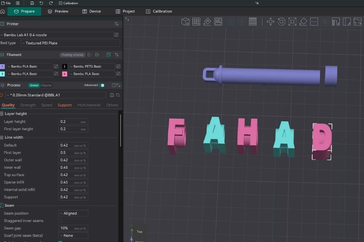Select the Rotate tool icon

pyautogui.click(x=281, y=22)
